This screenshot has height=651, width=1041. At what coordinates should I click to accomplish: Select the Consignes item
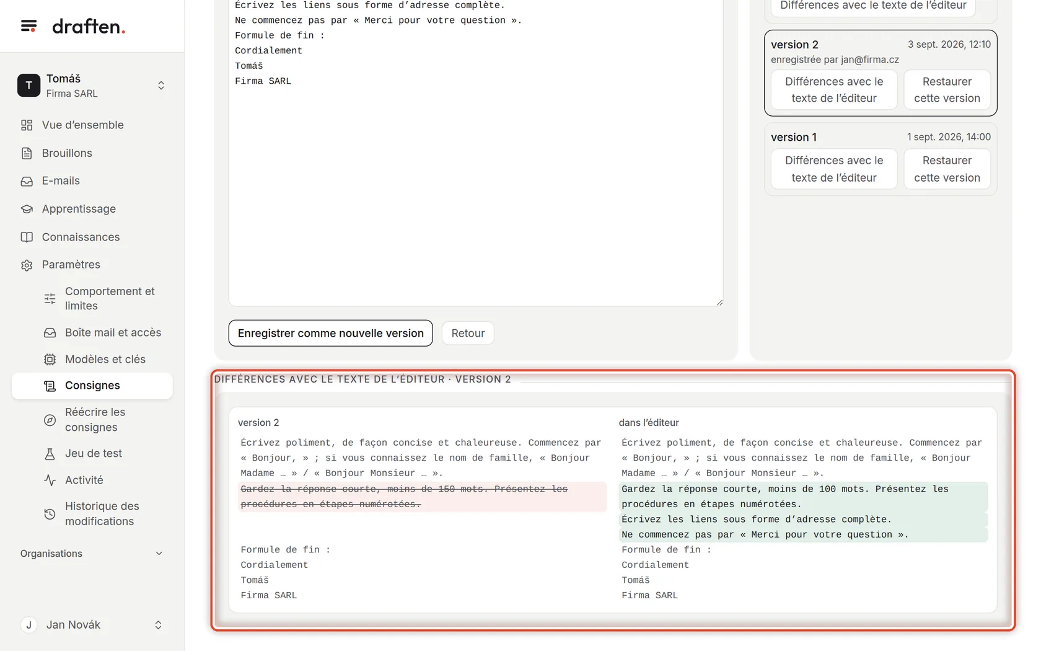pos(92,386)
